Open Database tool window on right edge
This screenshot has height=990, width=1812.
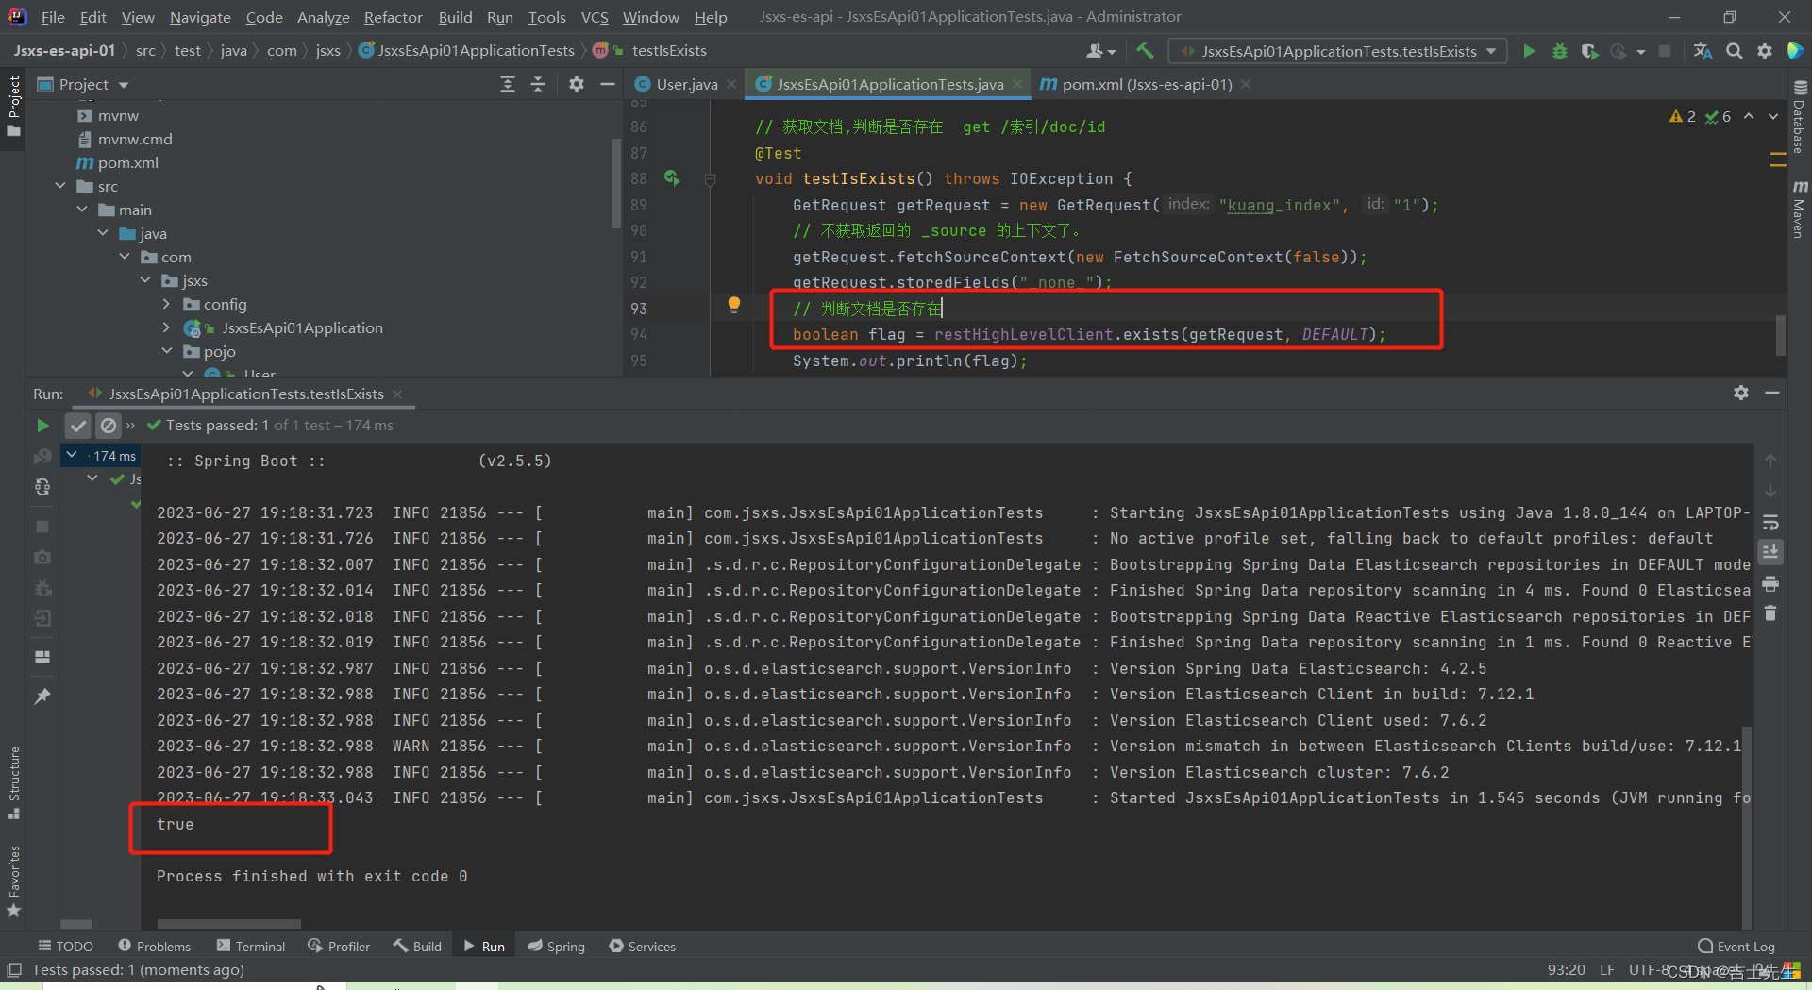1799,118
